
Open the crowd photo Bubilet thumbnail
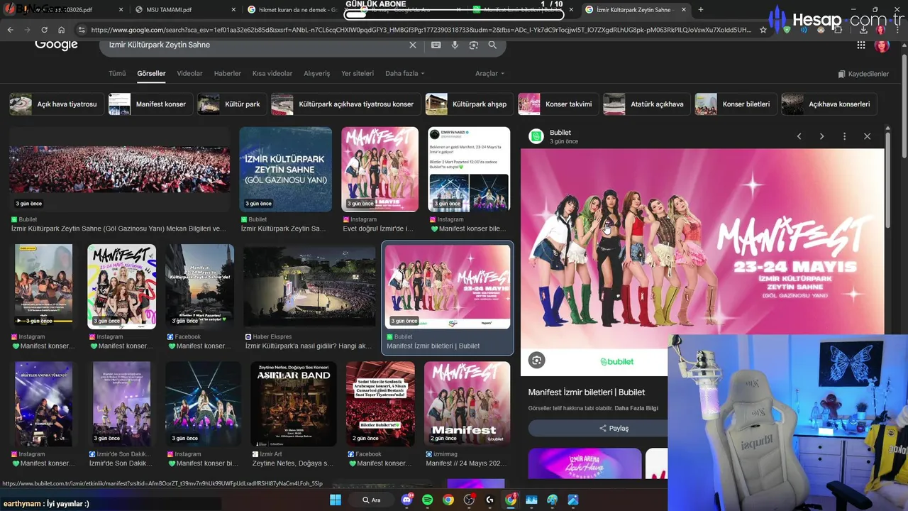120,170
